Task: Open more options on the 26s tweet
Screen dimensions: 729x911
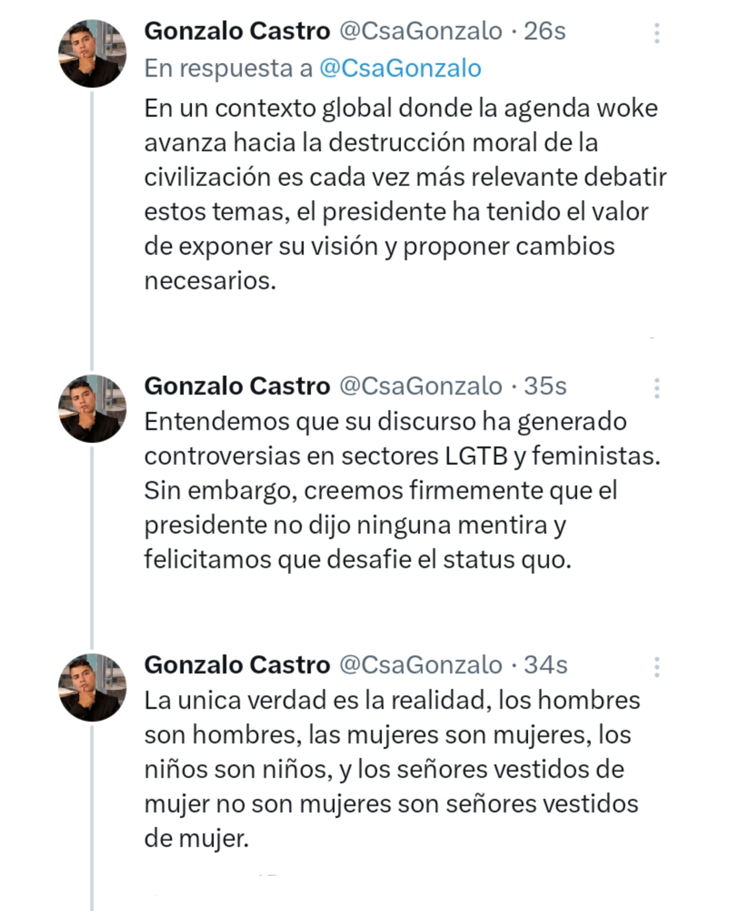Action: (656, 33)
